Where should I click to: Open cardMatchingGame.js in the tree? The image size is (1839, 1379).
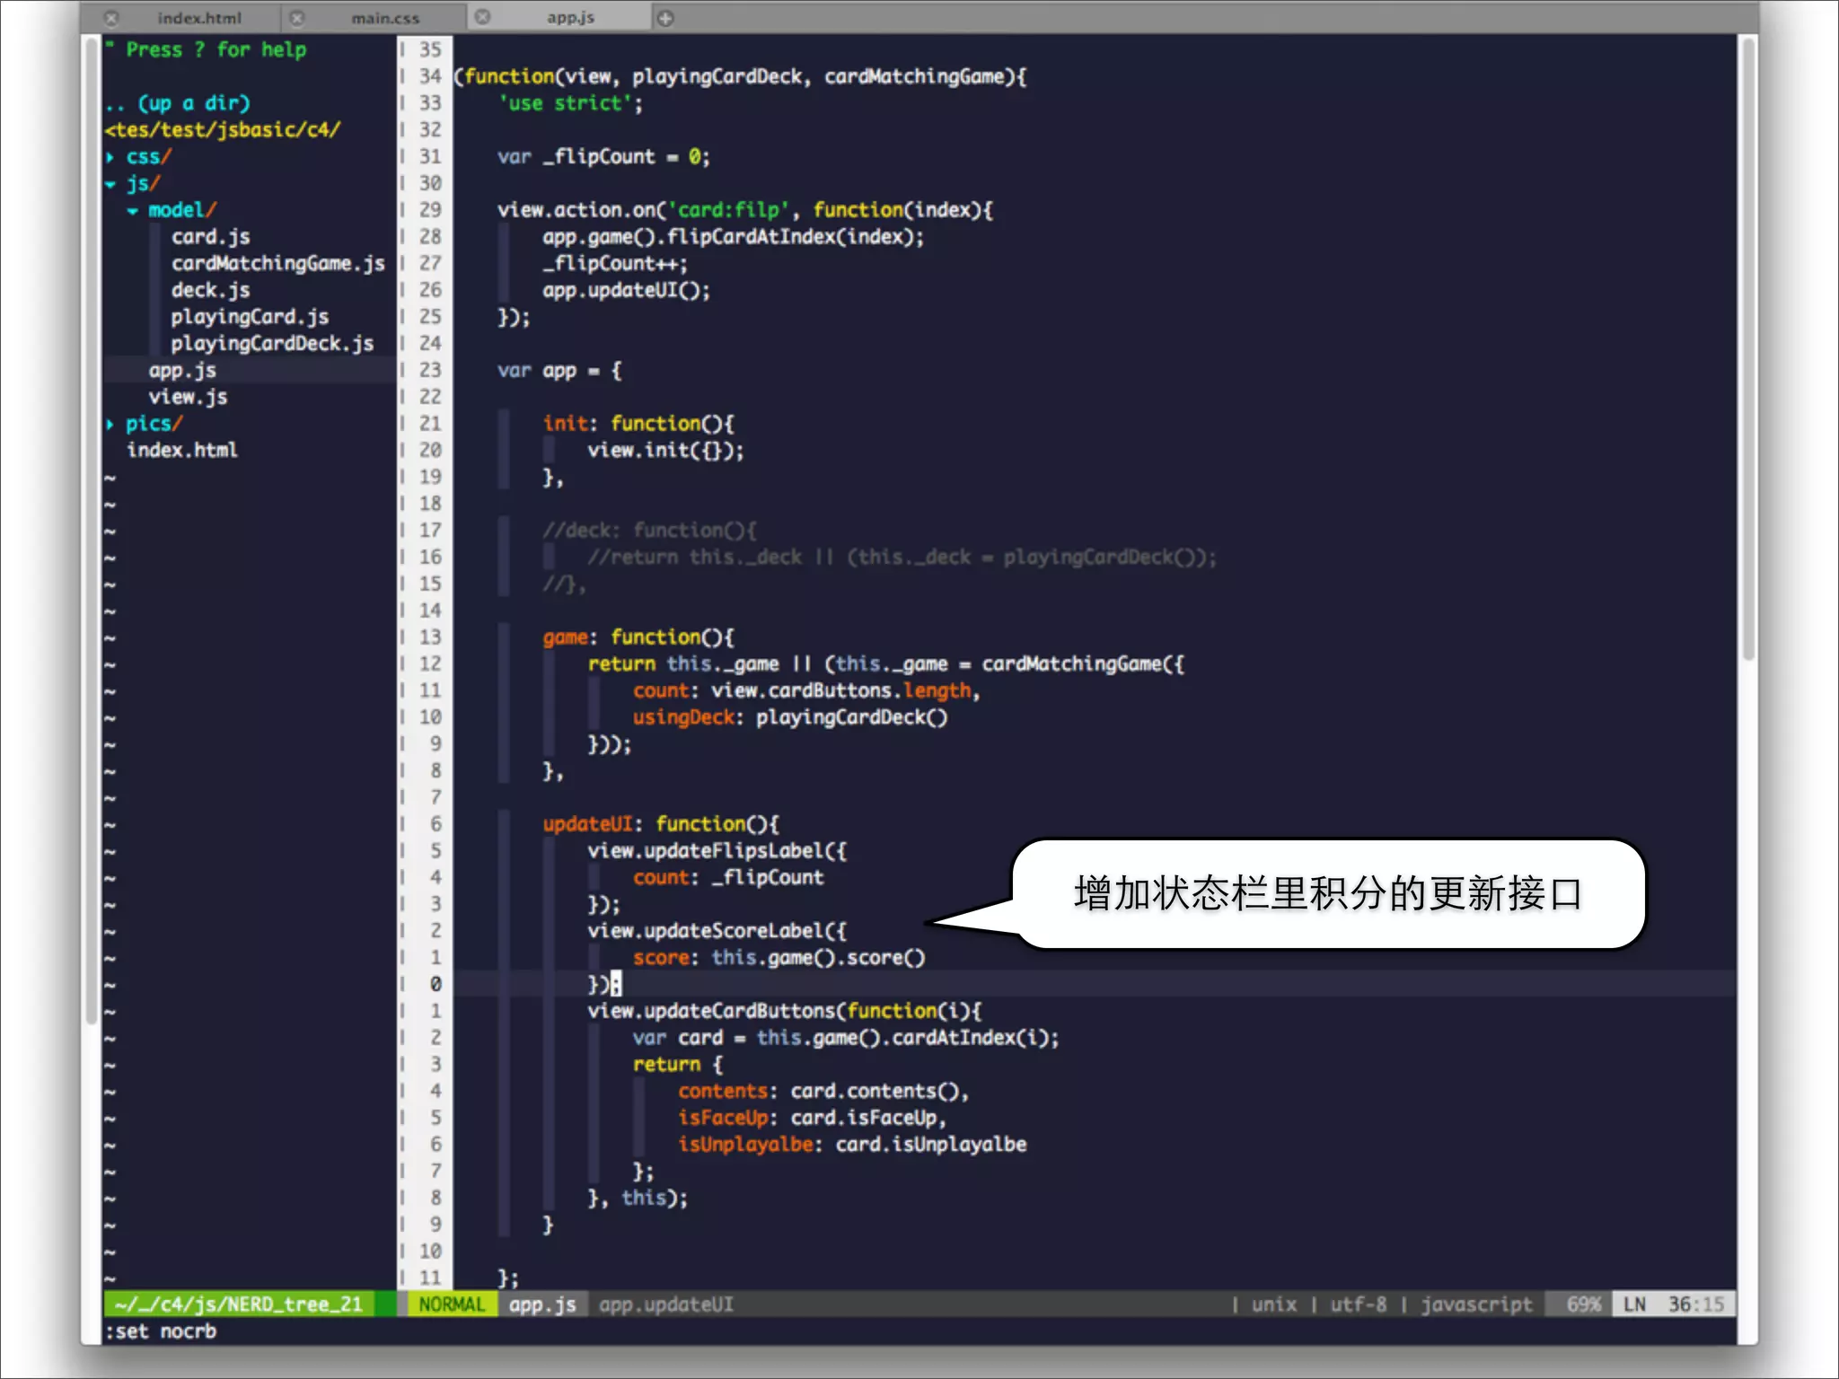278,264
